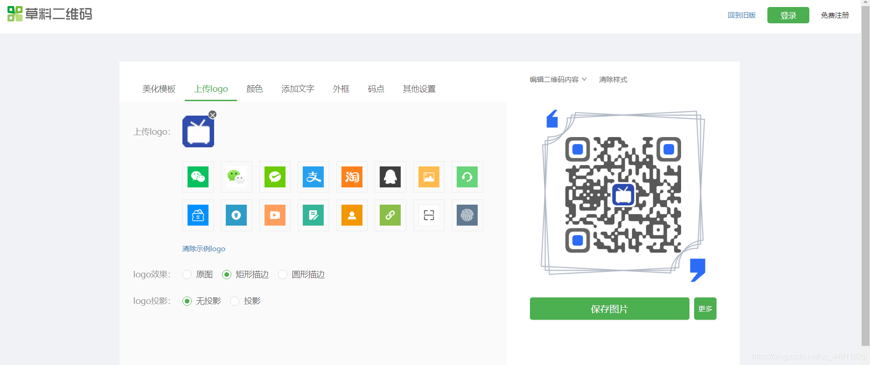Switch to the 颜色 tab
Viewport: 870px width, 365px height.
point(255,89)
